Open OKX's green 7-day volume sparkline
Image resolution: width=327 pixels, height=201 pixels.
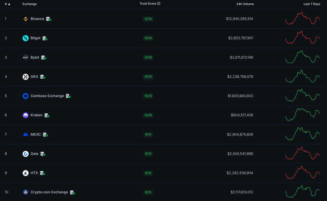pos(303,76)
